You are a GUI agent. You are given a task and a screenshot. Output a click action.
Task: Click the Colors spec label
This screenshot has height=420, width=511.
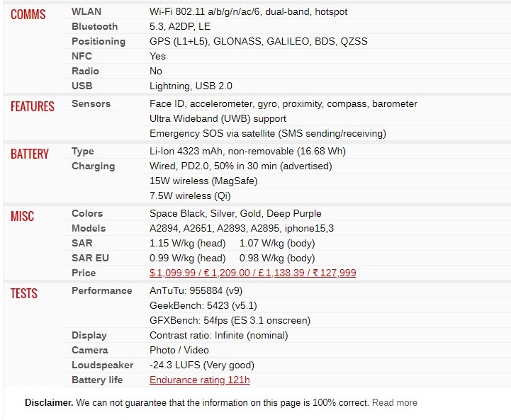point(87,214)
